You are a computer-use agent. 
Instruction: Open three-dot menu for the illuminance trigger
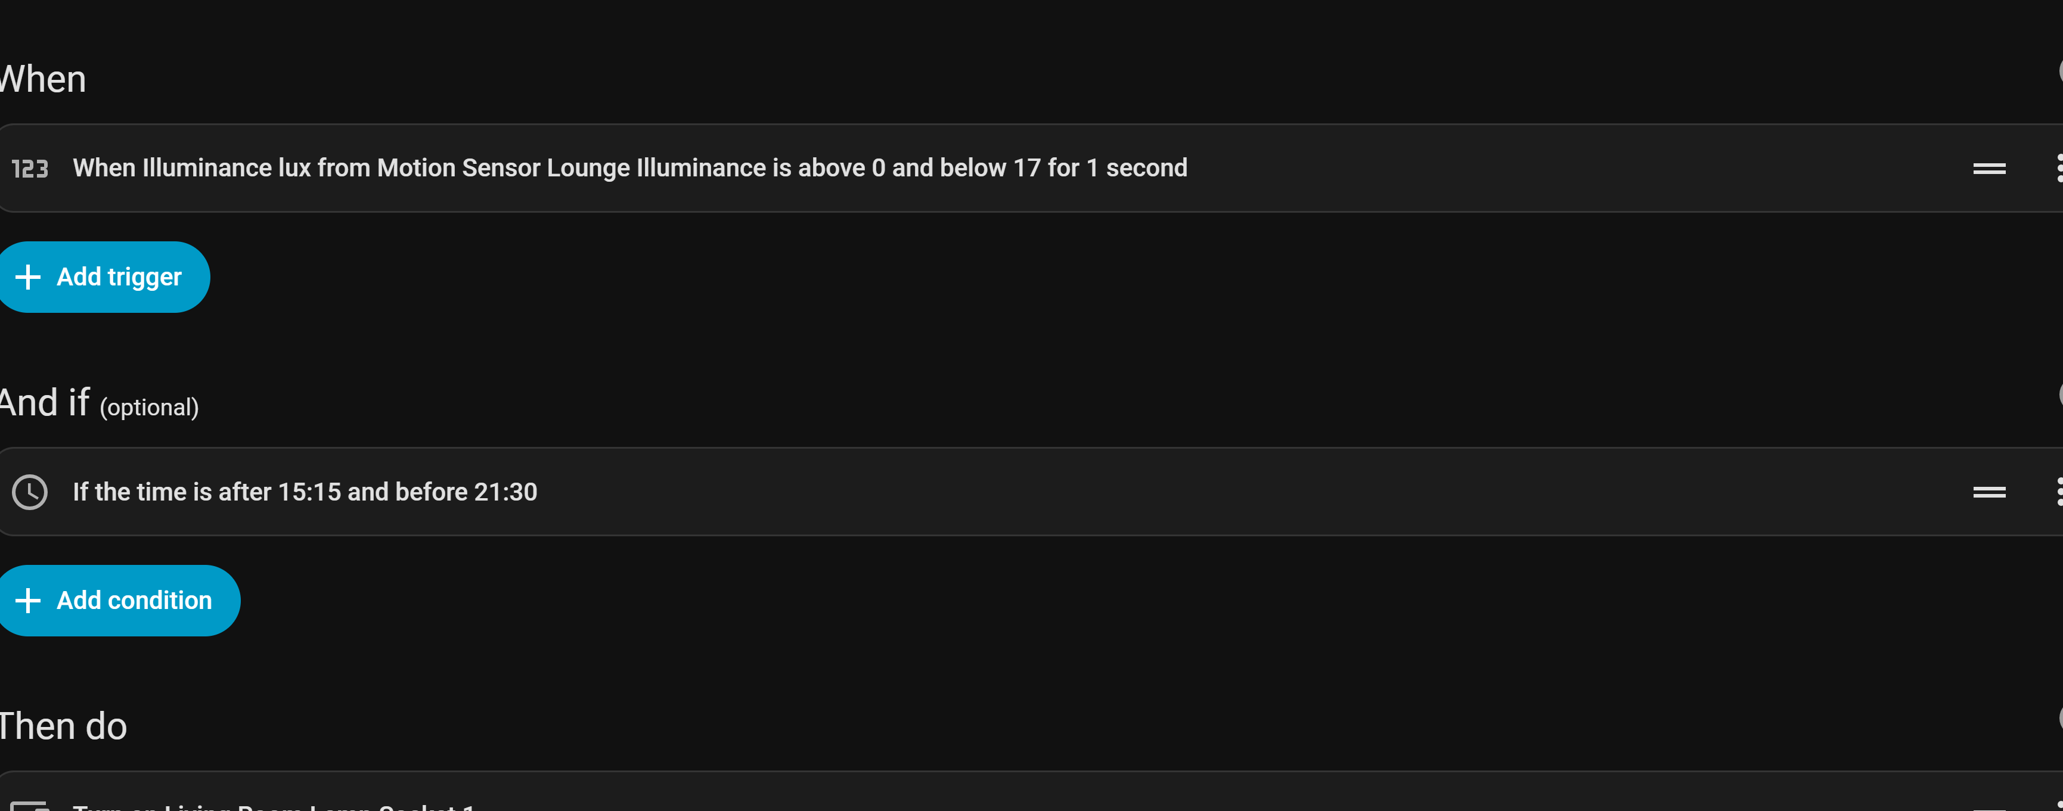click(2058, 169)
